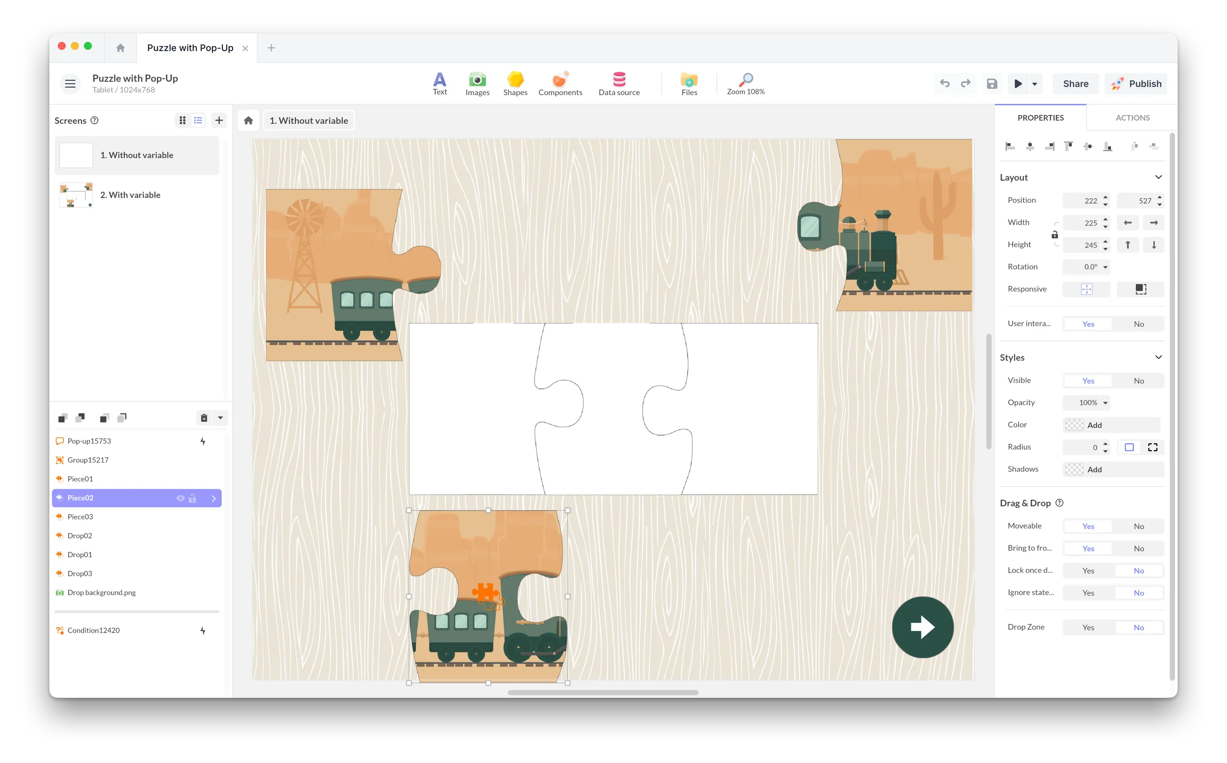Select the 2. With variable screen
Viewport: 1227px width, 763px height.
(x=137, y=195)
